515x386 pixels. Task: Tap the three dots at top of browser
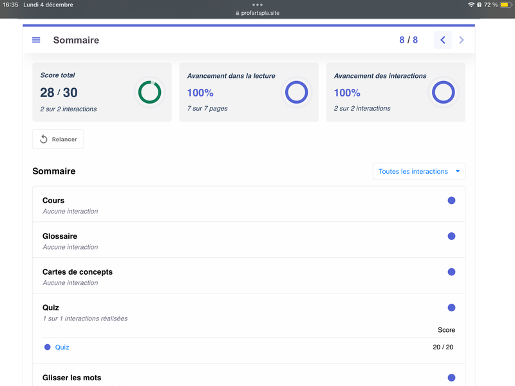click(x=257, y=5)
